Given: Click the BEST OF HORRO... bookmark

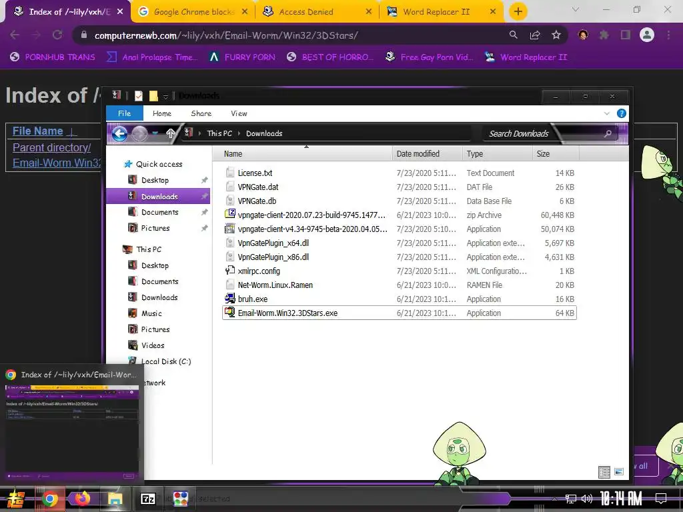Looking at the screenshot, I should click(330, 57).
